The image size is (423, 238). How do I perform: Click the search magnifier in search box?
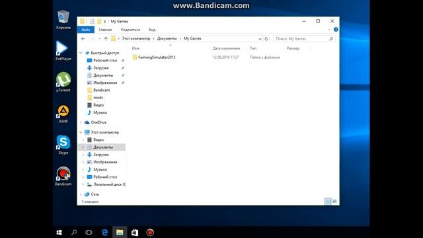point(331,39)
